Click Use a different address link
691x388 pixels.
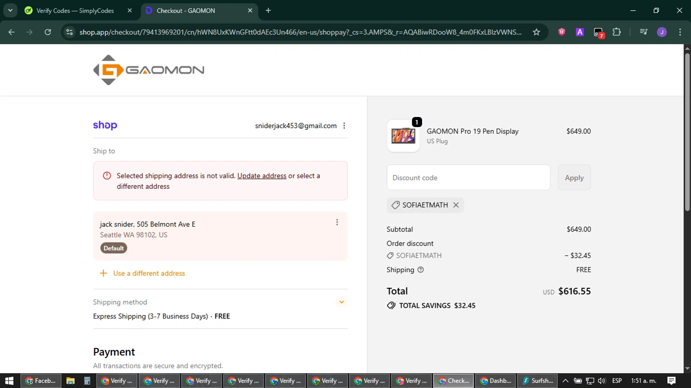pyautogui.click(x=149, y=273)
